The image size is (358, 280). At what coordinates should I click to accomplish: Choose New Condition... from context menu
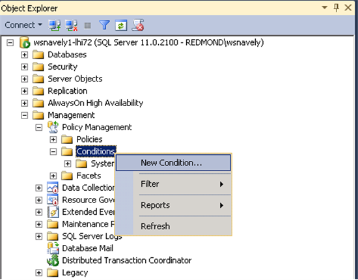[173, 163]
